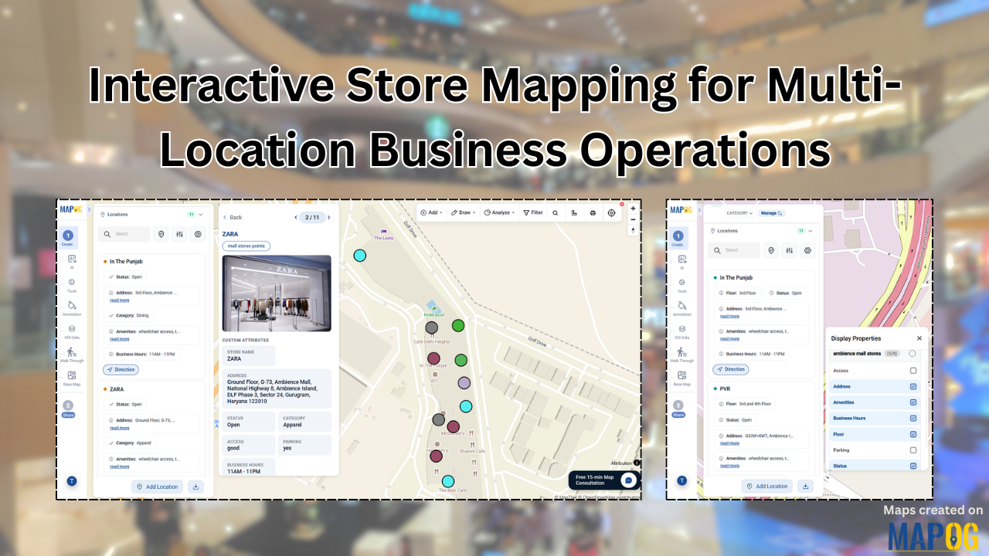Enable the Access checkbox in Display Properties

[913, 371]
